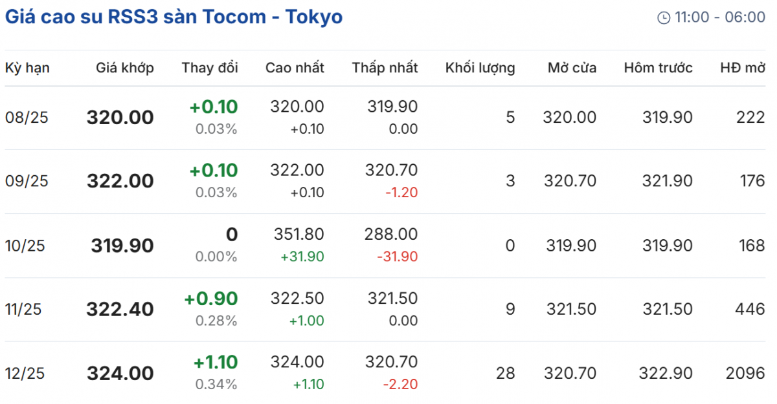Click the +0.90 change value for 11/25
Viewport: 777px width, 404px height.
(211, 299)
